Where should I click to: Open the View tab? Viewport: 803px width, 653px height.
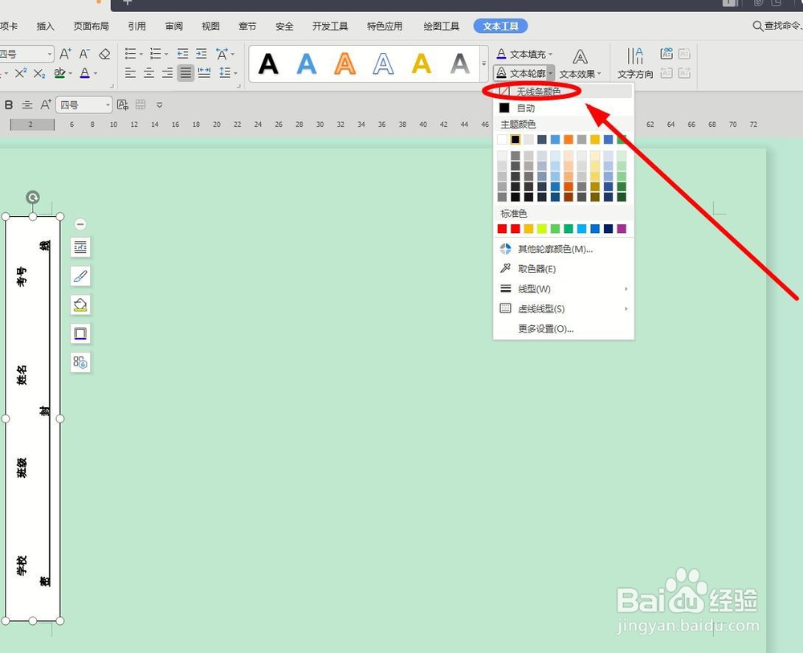pos(210,27)
